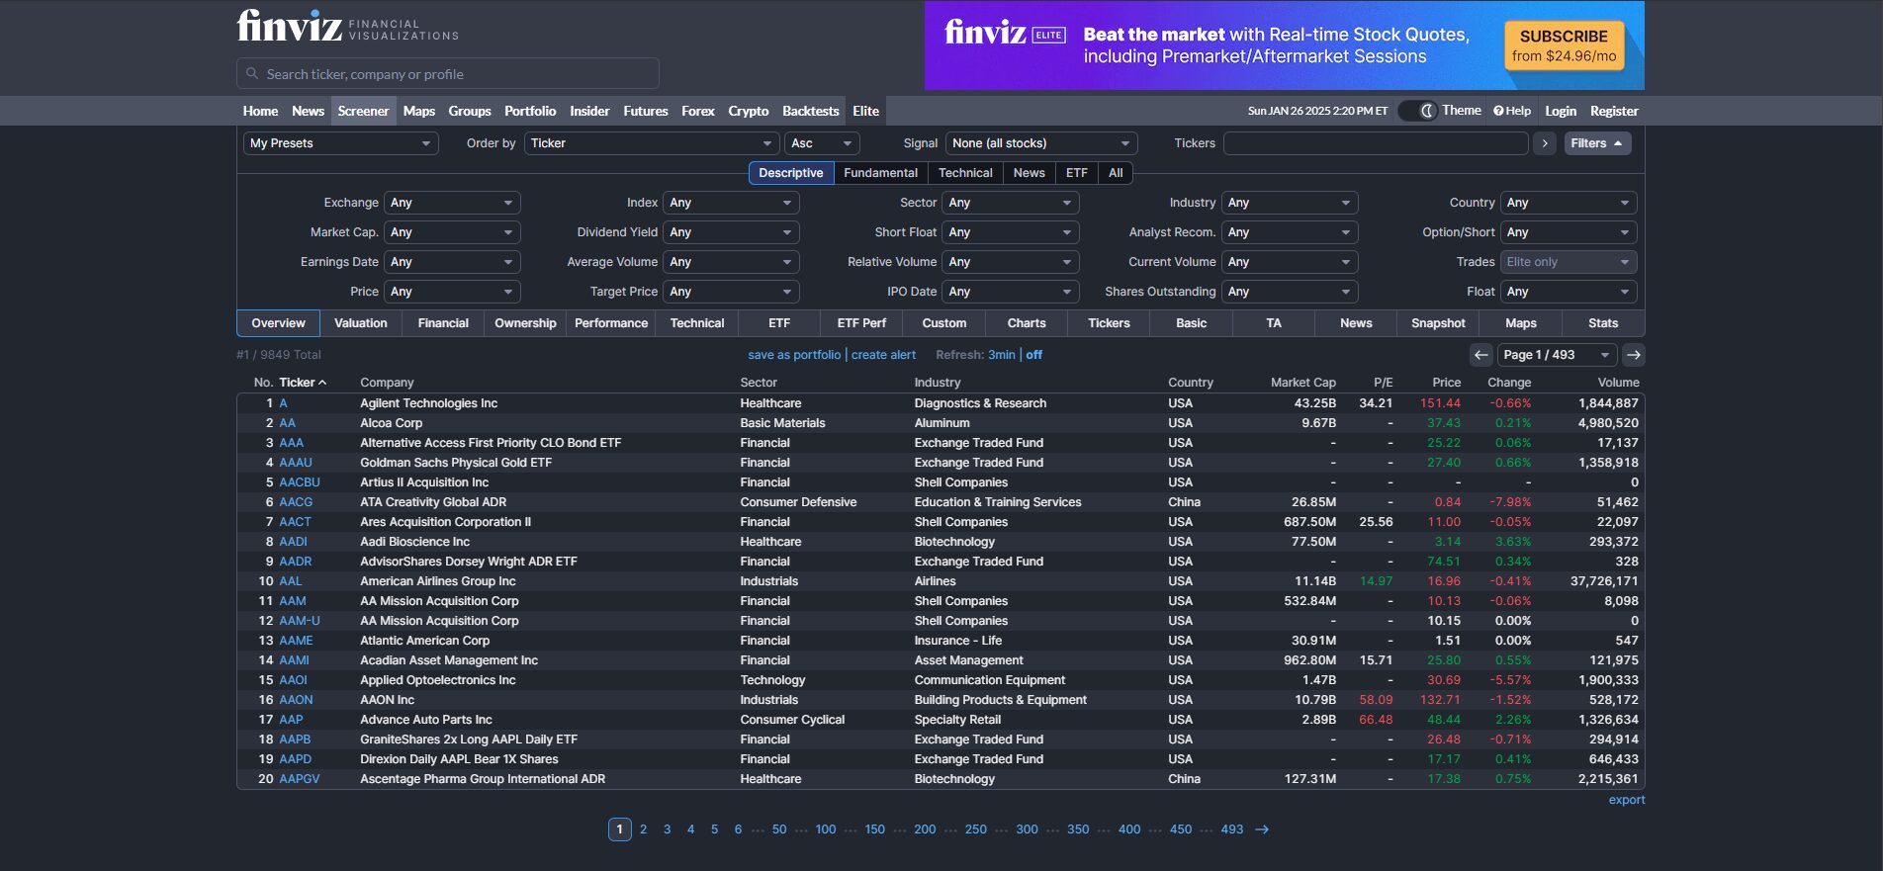1883x871 pixels.
Task: Open the Exchange filter dropdown
Action: point(452,203)
